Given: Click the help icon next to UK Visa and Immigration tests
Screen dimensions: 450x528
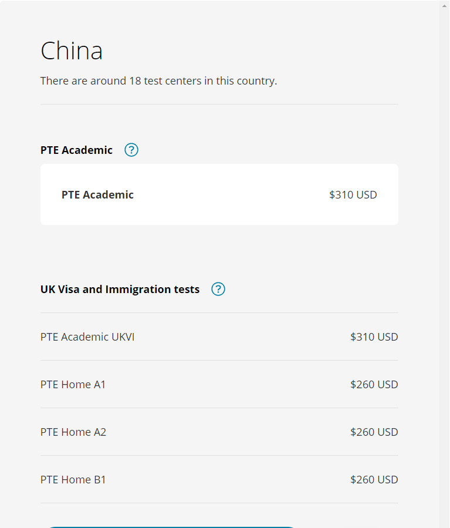Looking at the screenshot, I should (218, 289).
